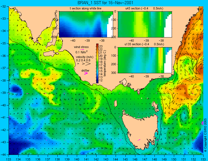Click the longitude axis label "133"
The image size is (208, 161).
(x=9, y=159)
